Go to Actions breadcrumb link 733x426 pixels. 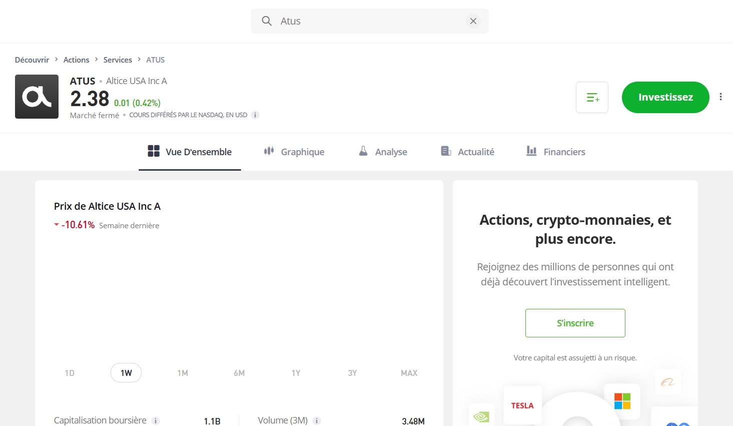[76, 60]
